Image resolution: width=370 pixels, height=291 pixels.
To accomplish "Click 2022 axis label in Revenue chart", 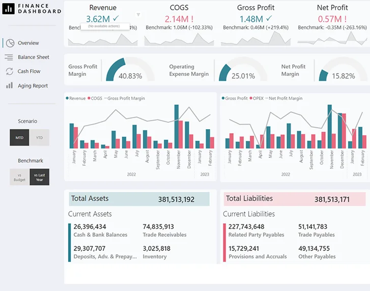I will pos(131,174).
